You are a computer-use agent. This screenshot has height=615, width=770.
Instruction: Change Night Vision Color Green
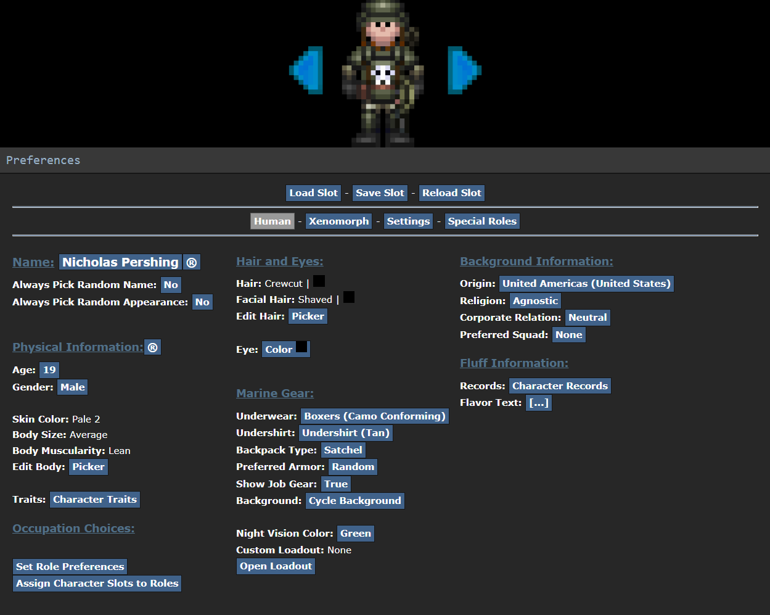356,534
